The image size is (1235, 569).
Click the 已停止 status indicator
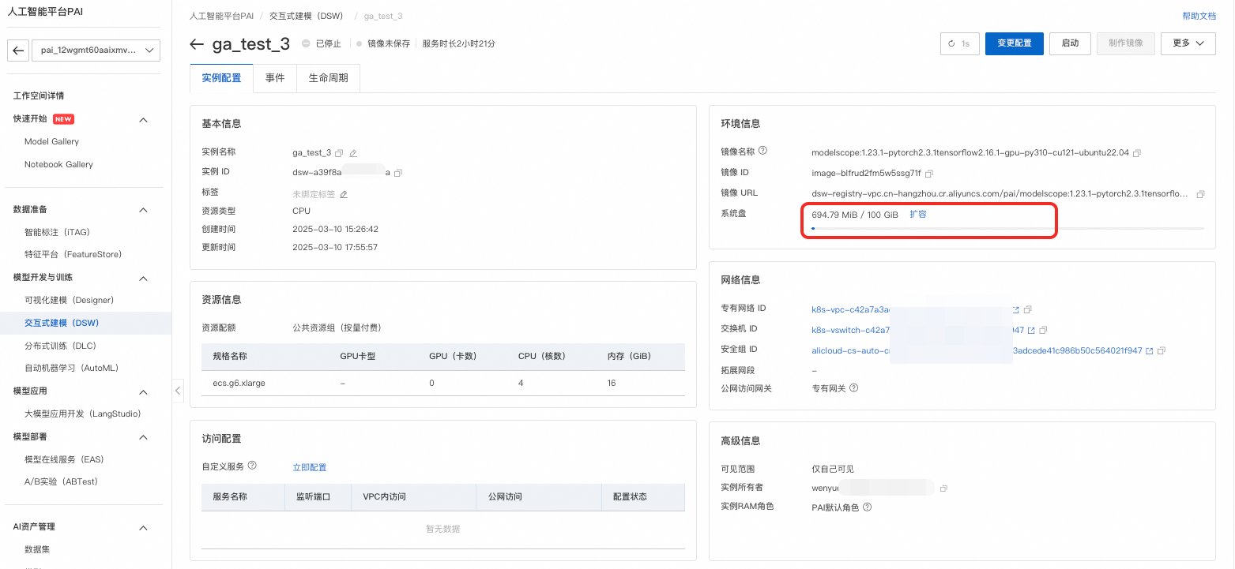322,44
